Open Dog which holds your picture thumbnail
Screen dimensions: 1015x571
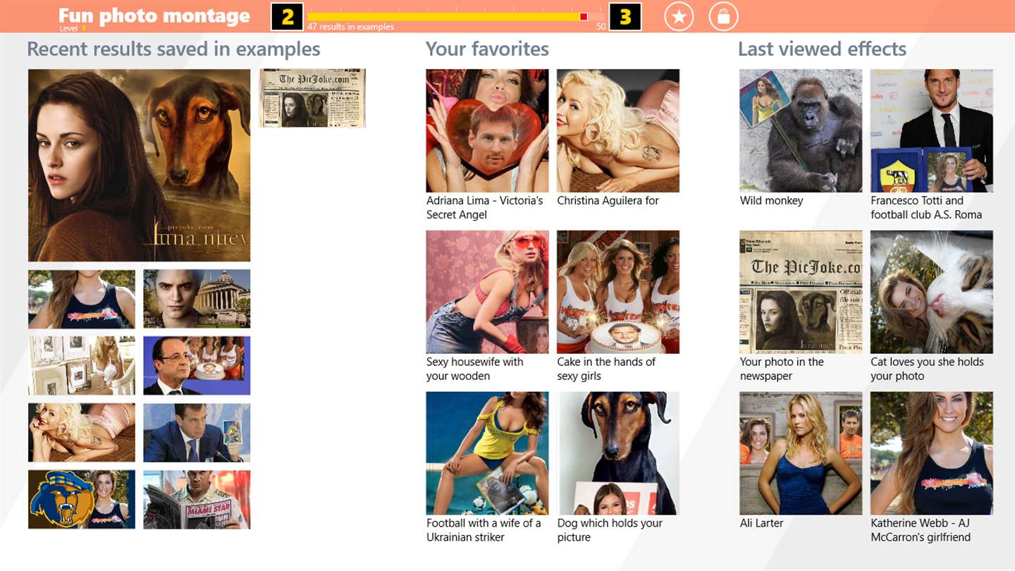[x=618, y=453]
